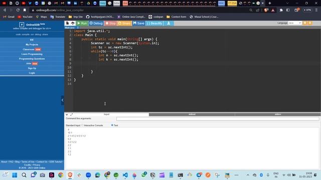Save the current project

138,23
